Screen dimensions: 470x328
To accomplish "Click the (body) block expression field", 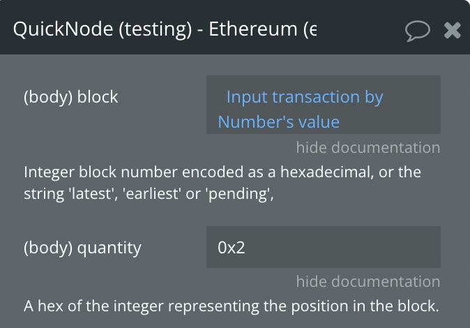I will click(x=324, y=105).
